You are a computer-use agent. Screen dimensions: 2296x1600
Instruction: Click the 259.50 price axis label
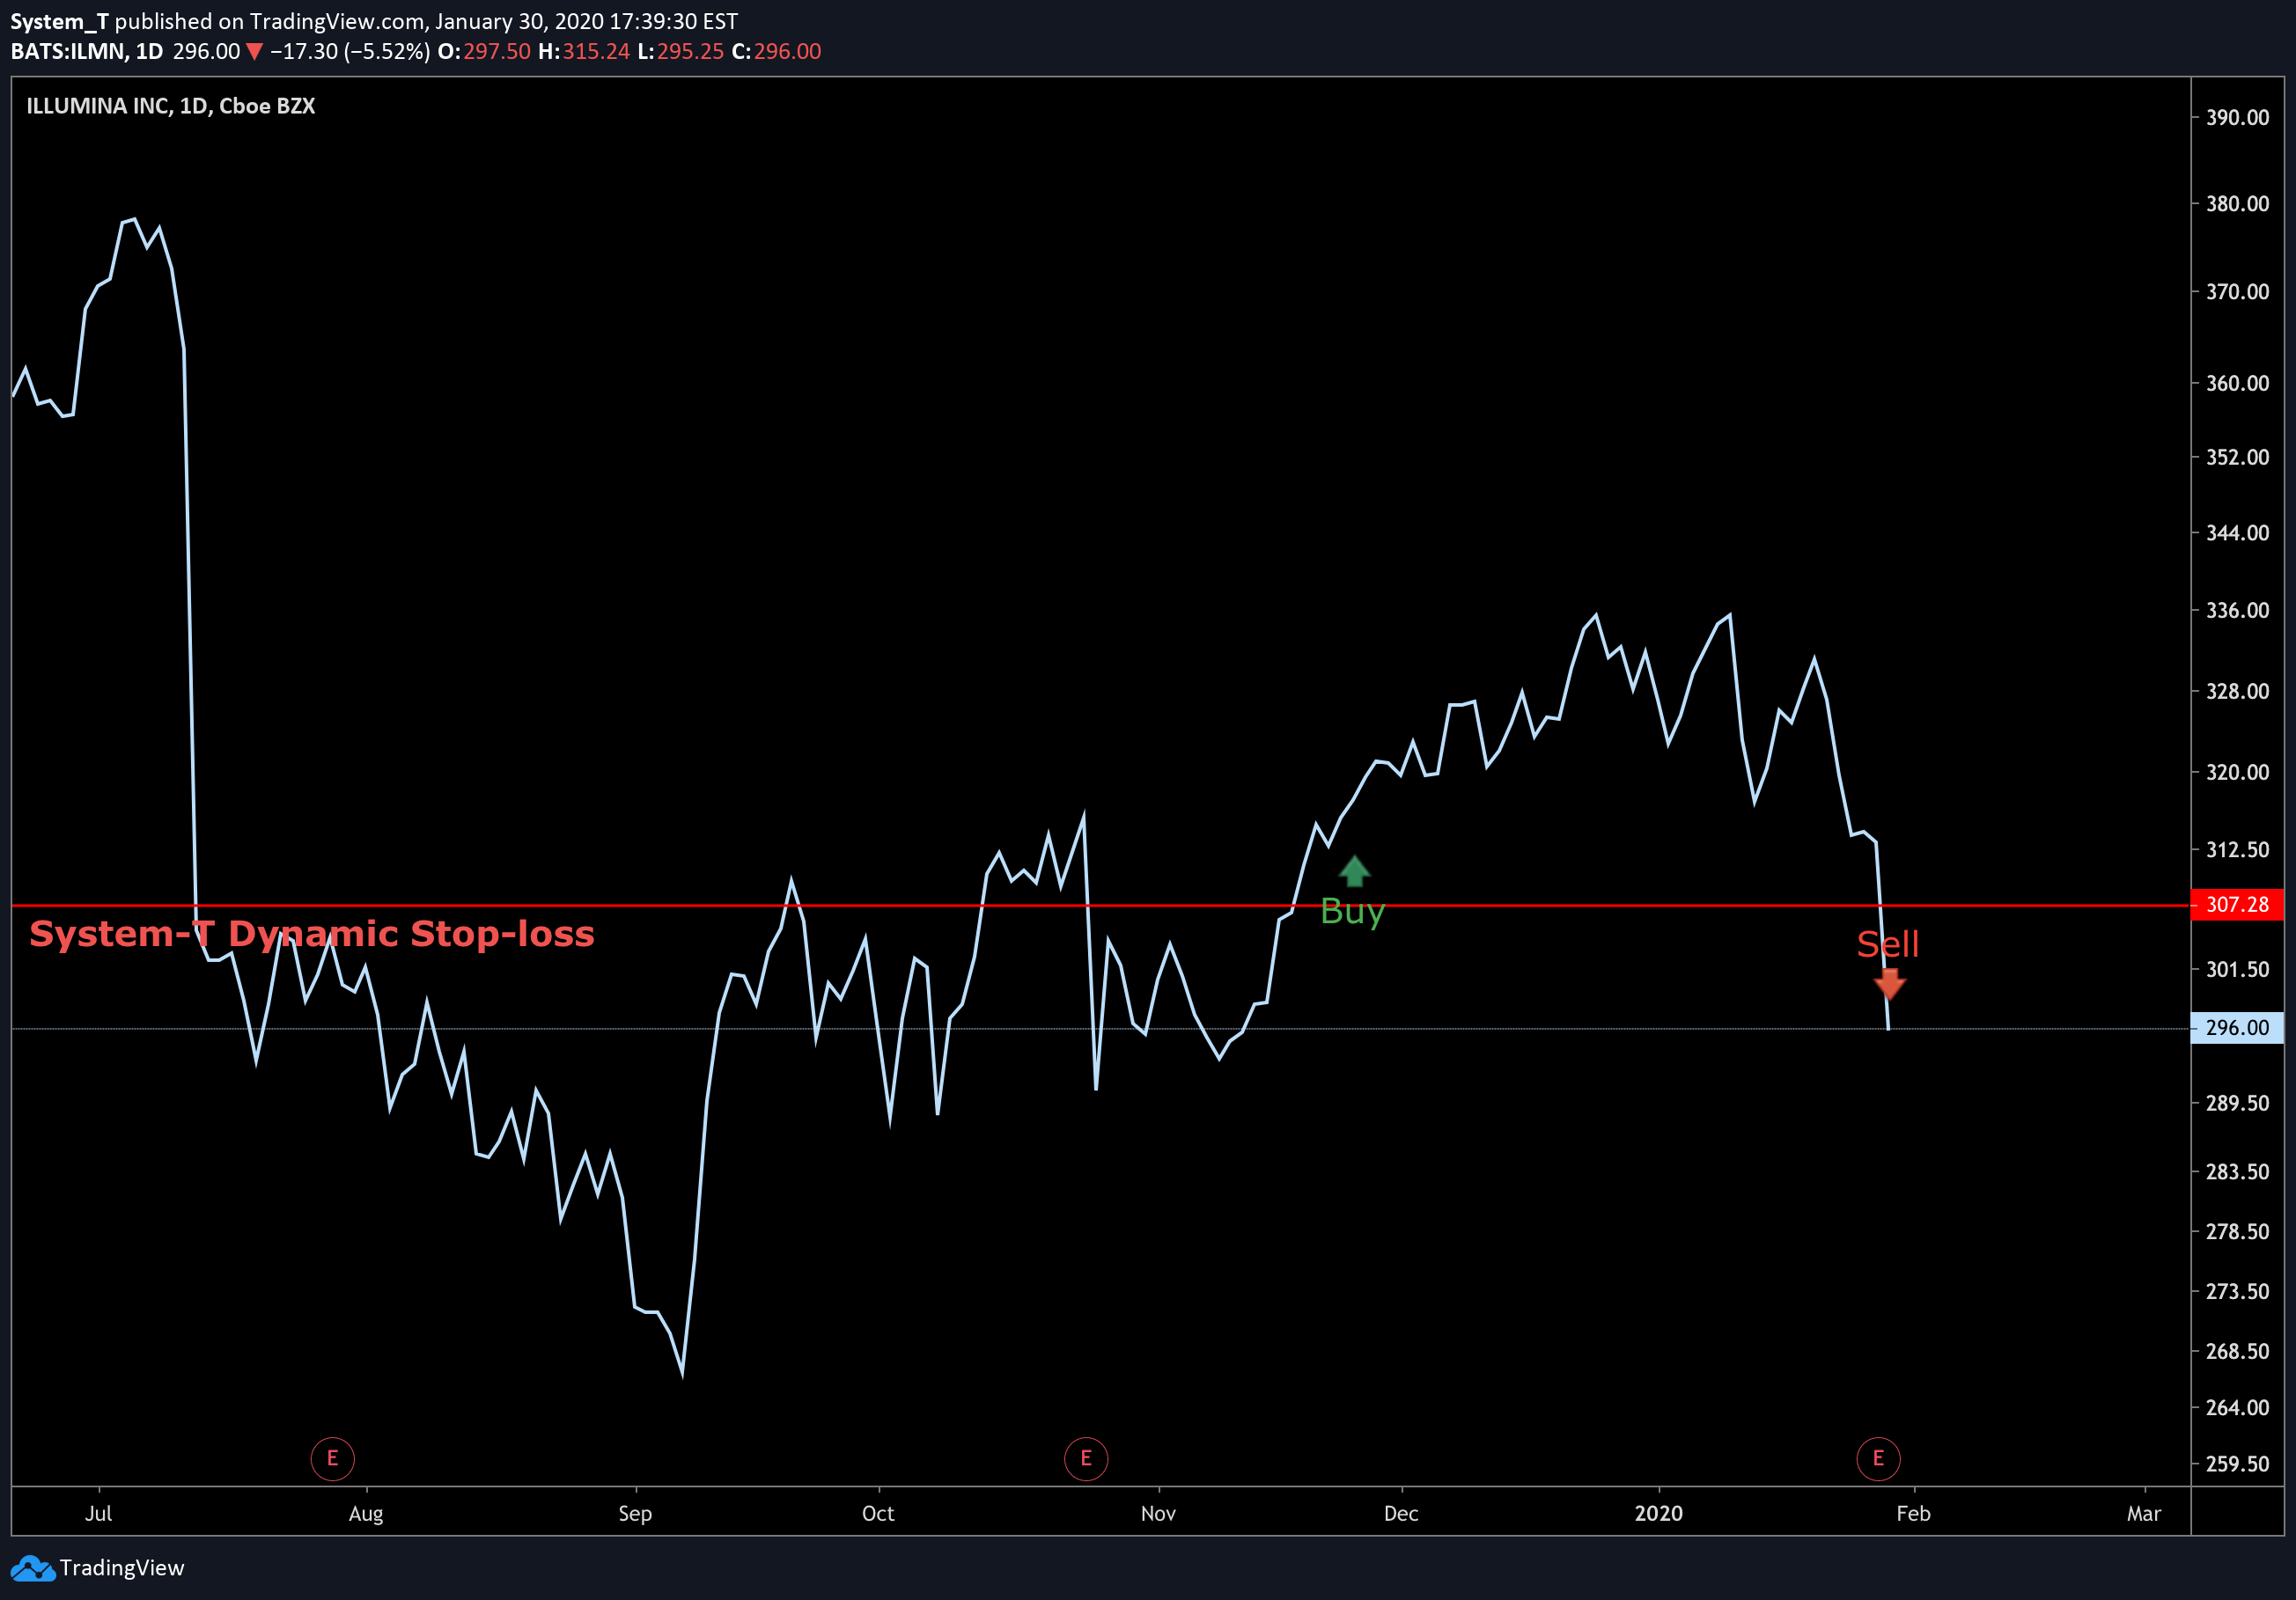coord(2237,1463)
